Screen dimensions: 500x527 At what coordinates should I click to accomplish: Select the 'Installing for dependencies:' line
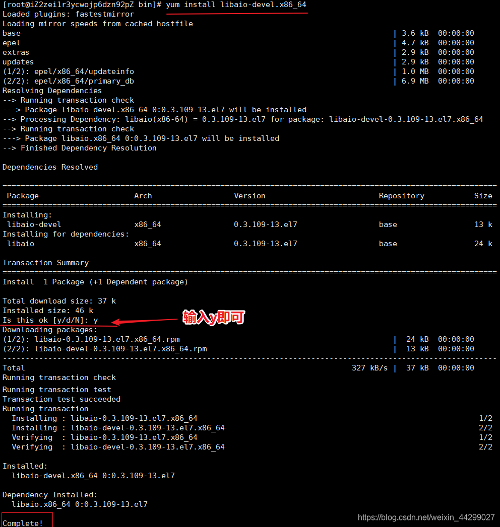[x=66, y=234]
